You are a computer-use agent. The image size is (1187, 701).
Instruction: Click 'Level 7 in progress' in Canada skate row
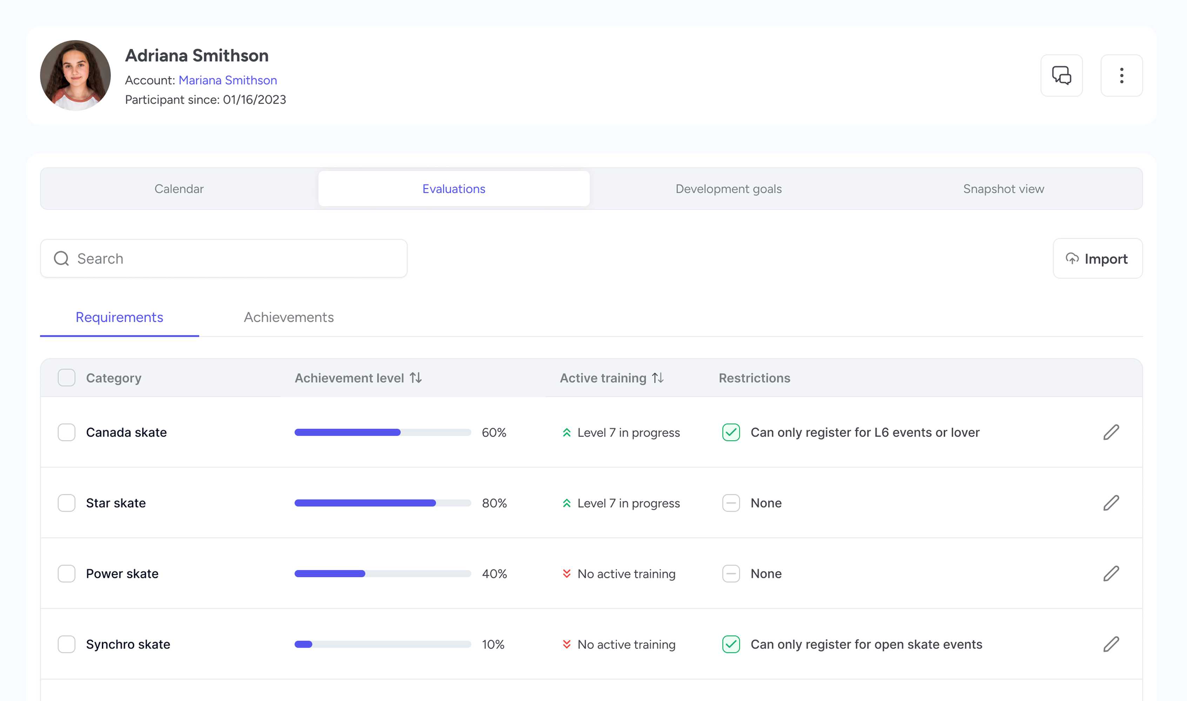629,432
